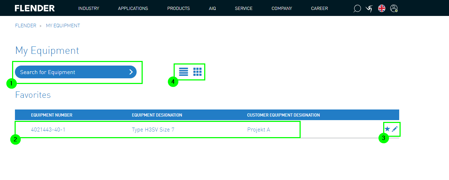Image resolution: width=449 pixels, height=180 pixels.
Task: Open the APPLICATIONS menu
Action: tap(133, 9)
